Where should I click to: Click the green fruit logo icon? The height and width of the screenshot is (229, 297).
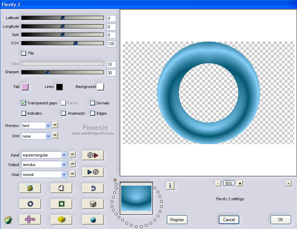pos(8,220)
